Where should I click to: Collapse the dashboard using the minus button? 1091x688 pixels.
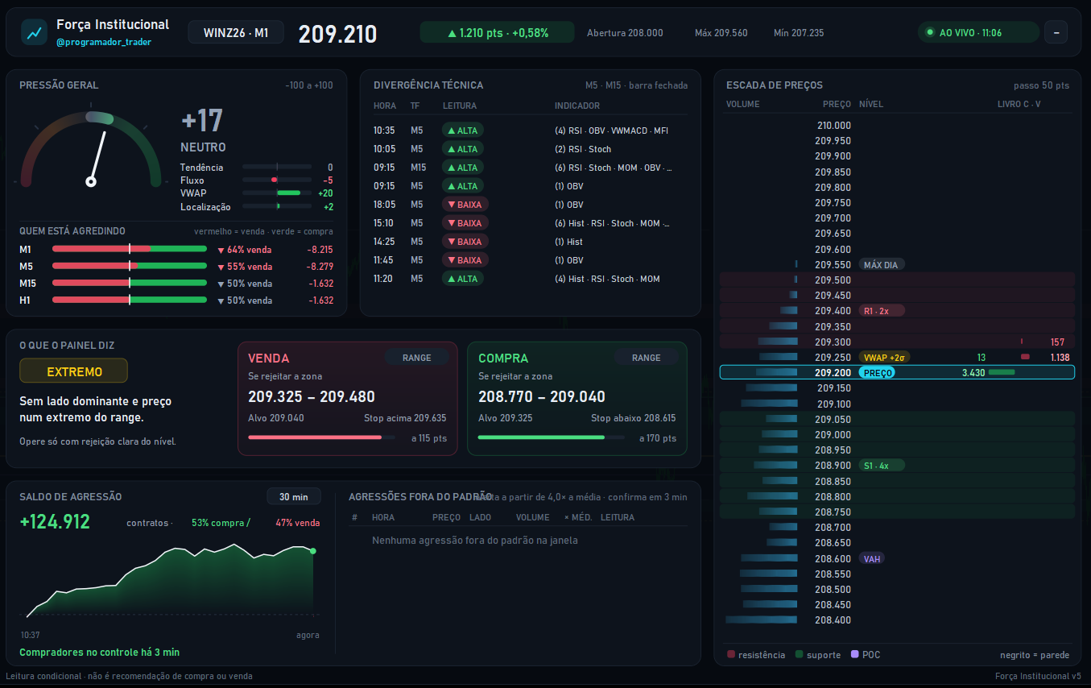pyautogui.click(x=1056, y=32)
